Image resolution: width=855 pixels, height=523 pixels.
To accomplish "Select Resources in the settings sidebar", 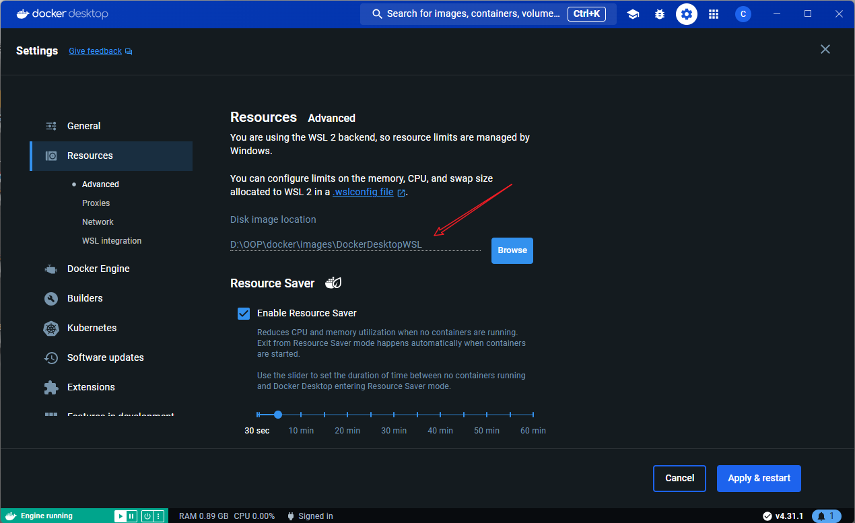I will coord(111,155).
